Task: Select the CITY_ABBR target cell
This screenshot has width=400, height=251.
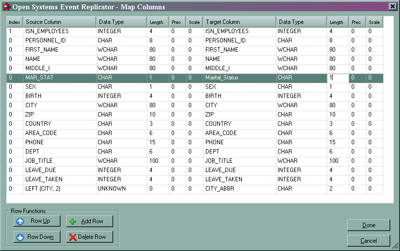Action: [240, 189]
